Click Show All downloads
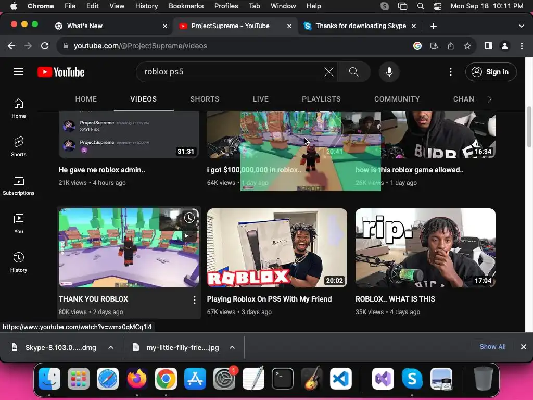The height and width of the screenshot is (400, 533). 492,346
